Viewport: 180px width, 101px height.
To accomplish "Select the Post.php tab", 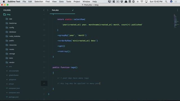I will click(x=62, y=10).
